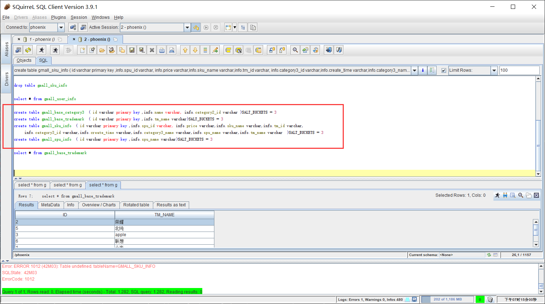This screenshot has height=304, width=545.
Task: Expand the SQL history combo box arrow
Action: click(414, 70)
